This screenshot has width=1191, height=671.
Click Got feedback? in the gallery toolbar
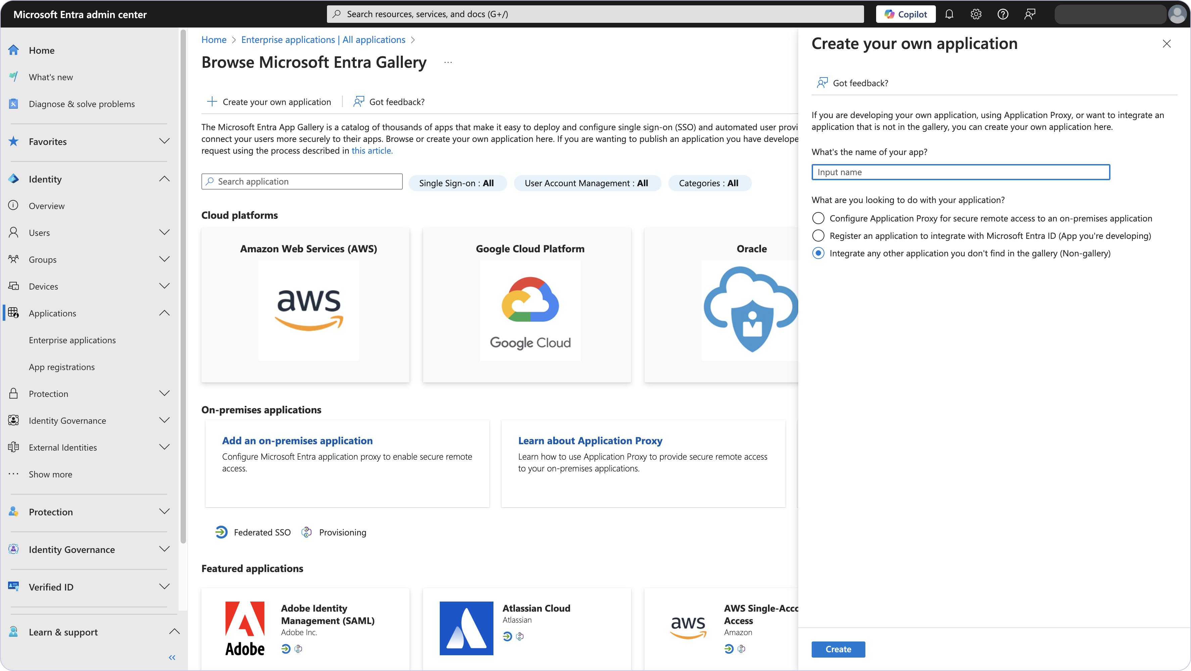[x=389, y=102]
